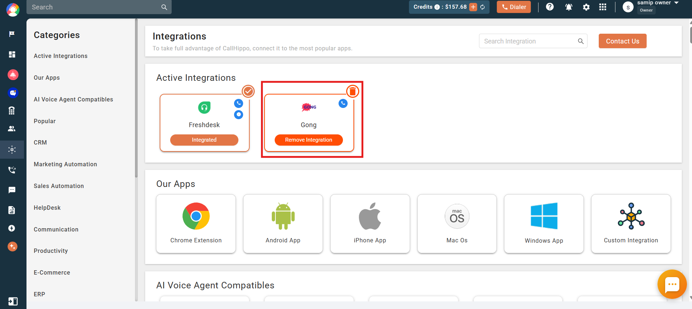Click the Freshdesk check mark badge
The image size is (692, 309).
point(248,91)
